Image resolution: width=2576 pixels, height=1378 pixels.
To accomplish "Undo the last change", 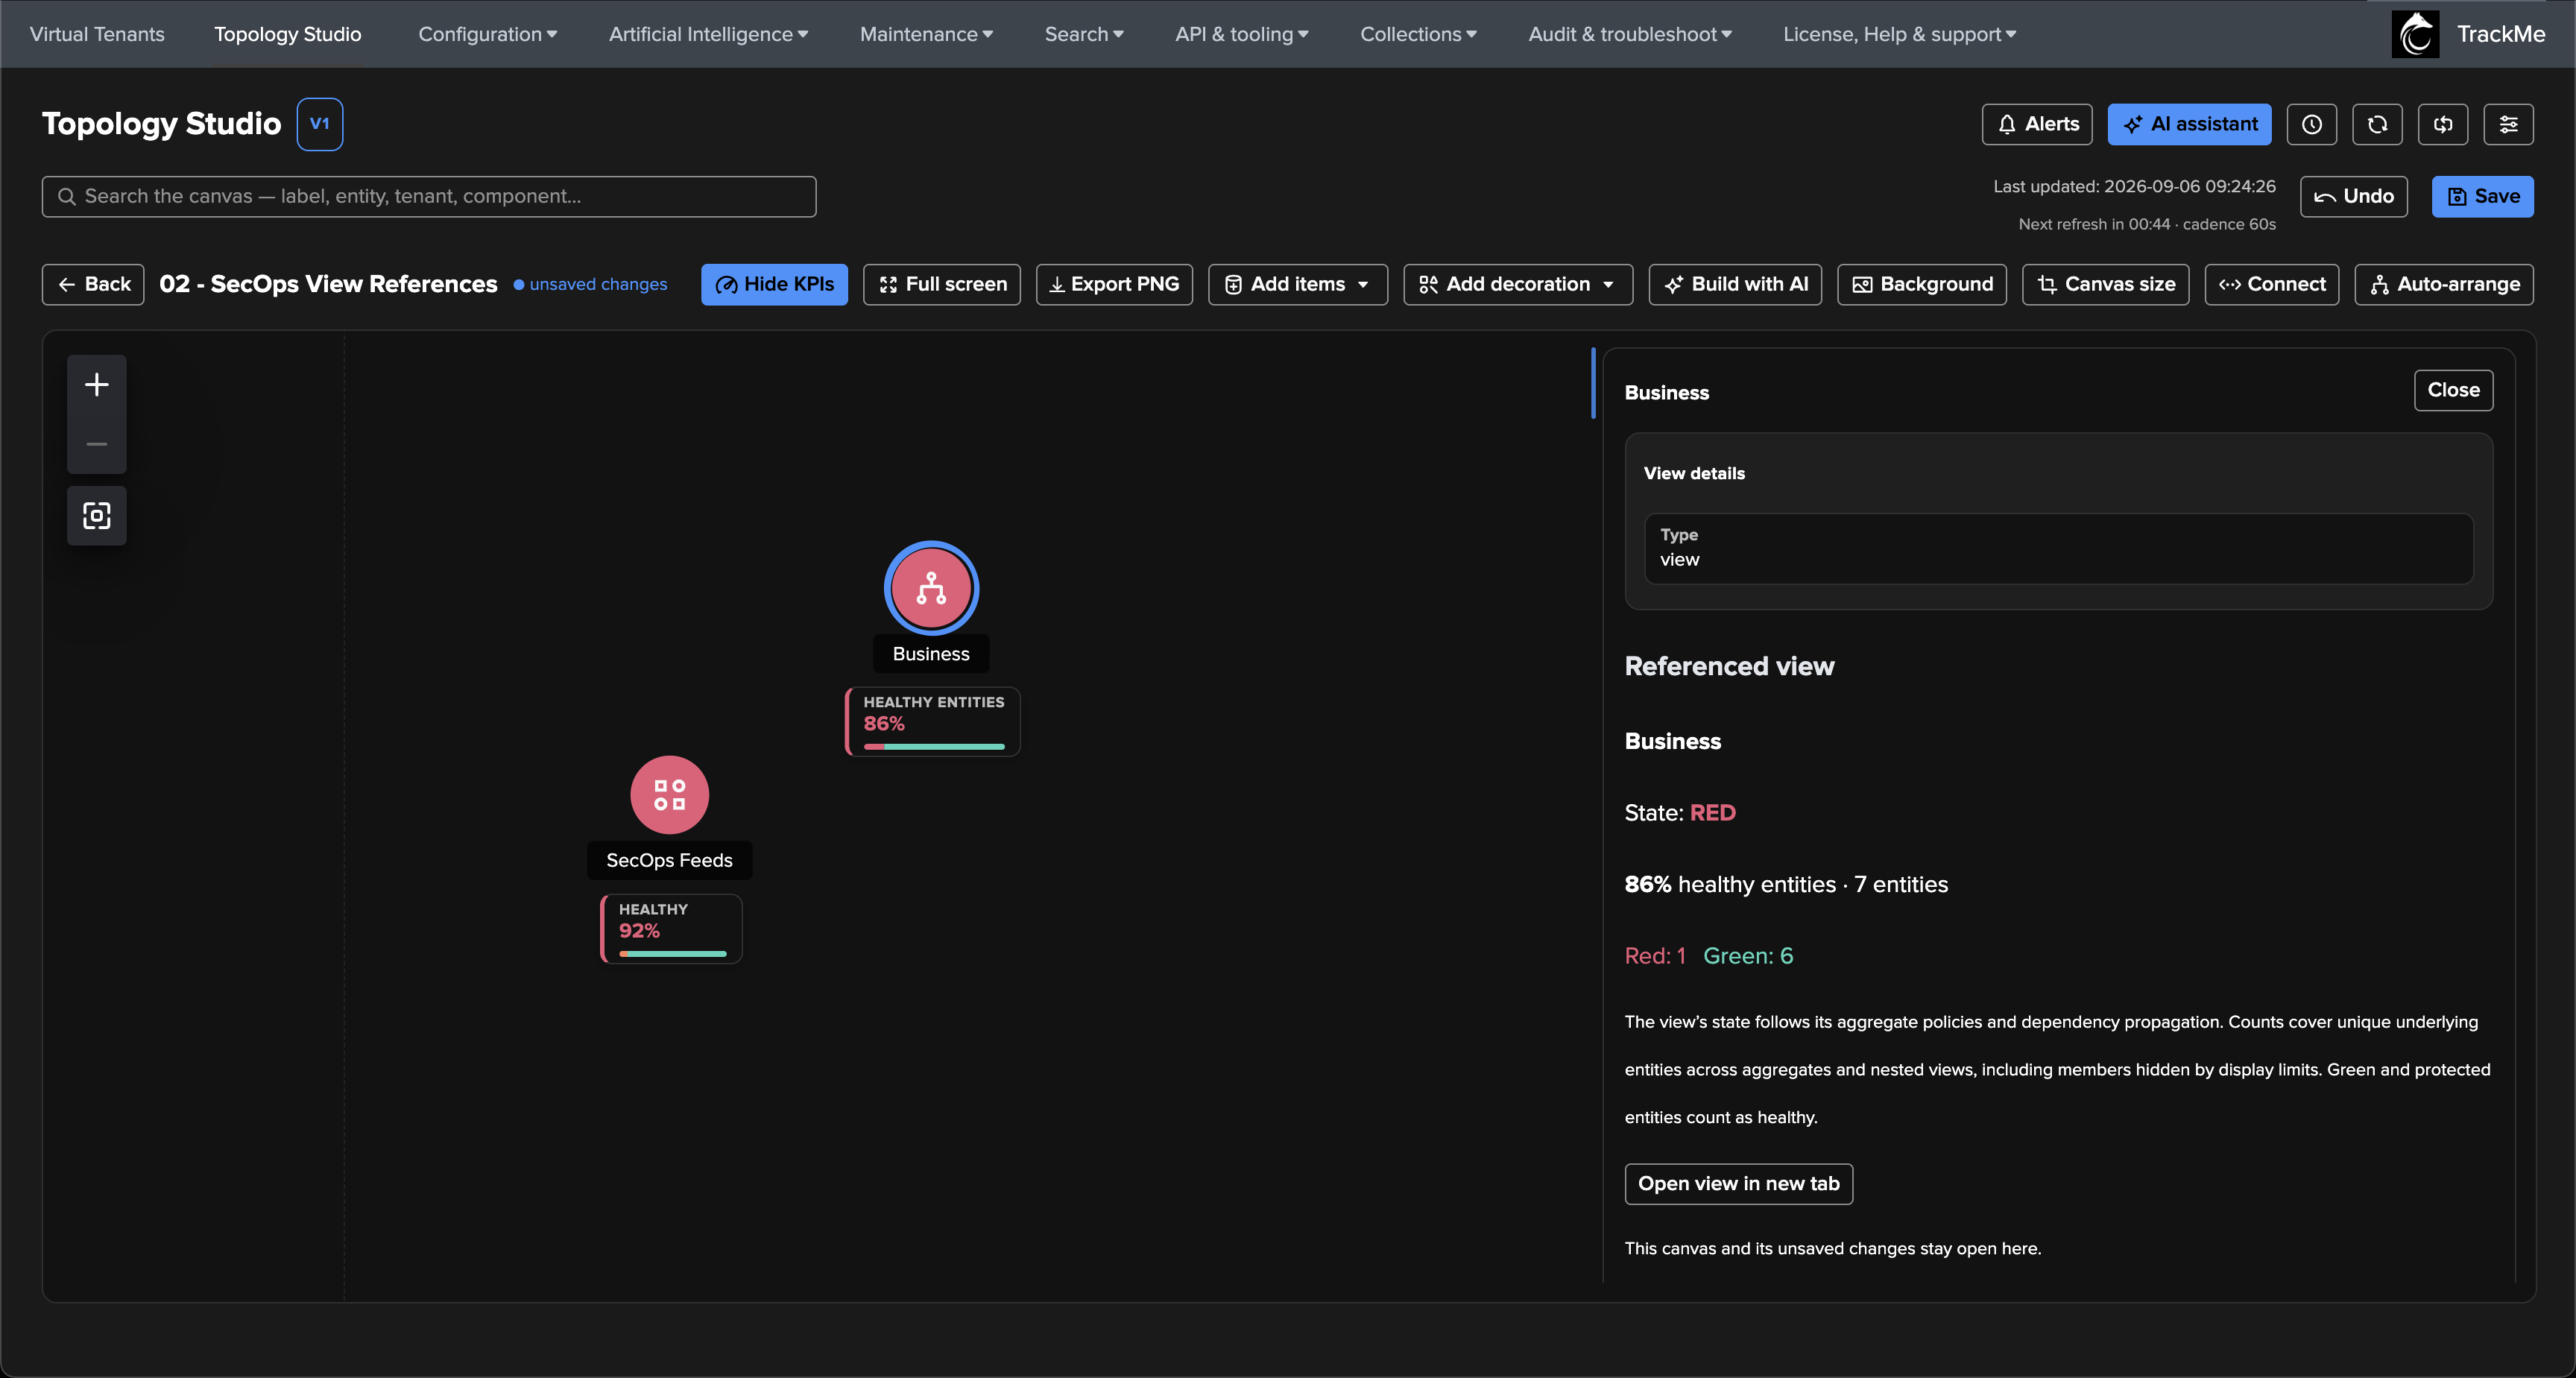I will (x=2353, y=196).
